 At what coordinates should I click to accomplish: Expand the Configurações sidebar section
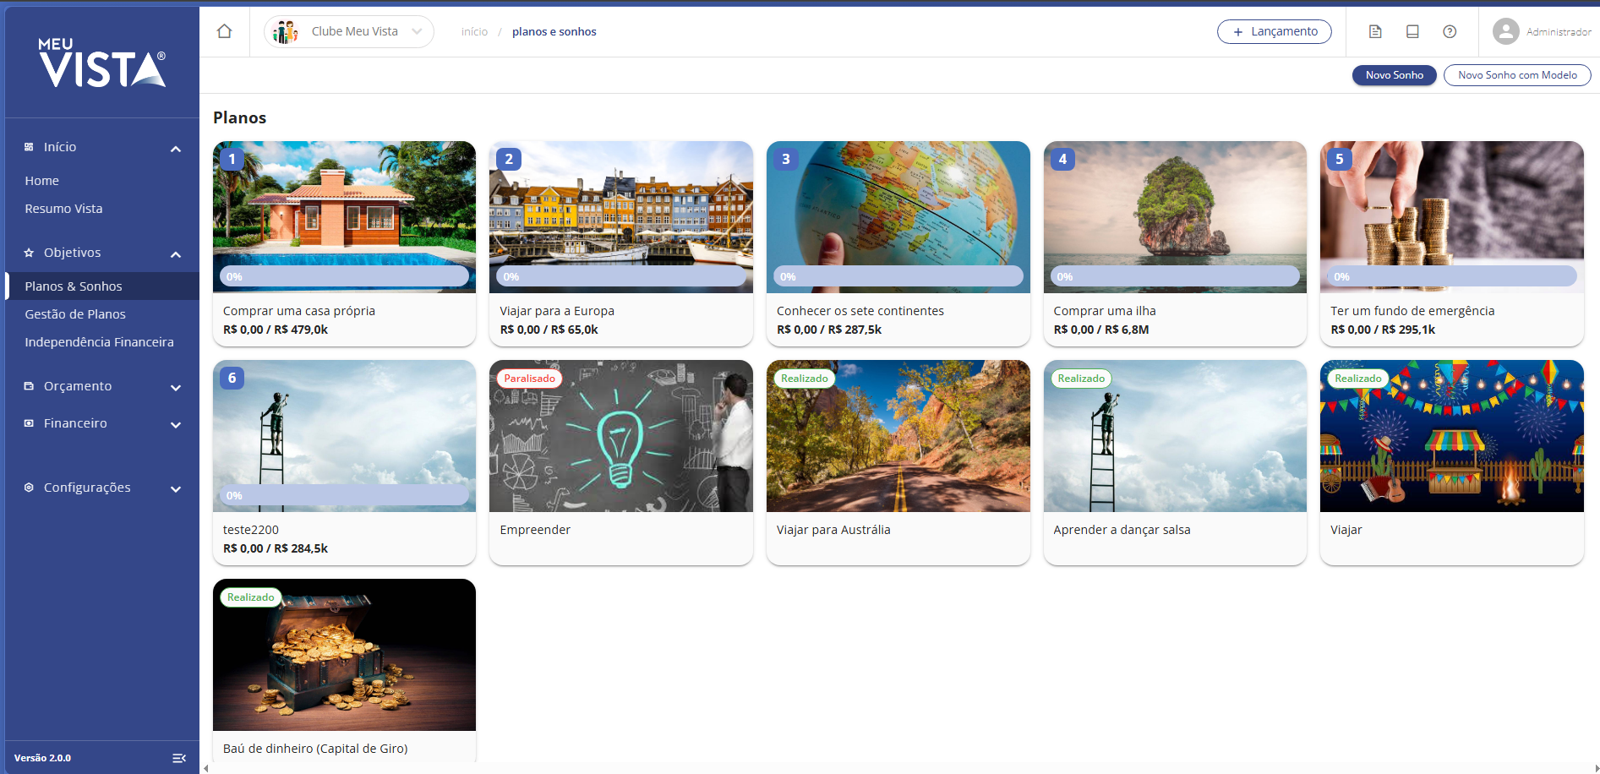tap(176, 488)
